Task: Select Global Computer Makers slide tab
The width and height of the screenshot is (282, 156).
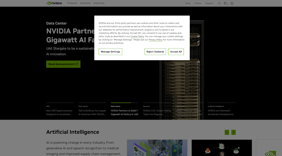Action: coord(189,109)
